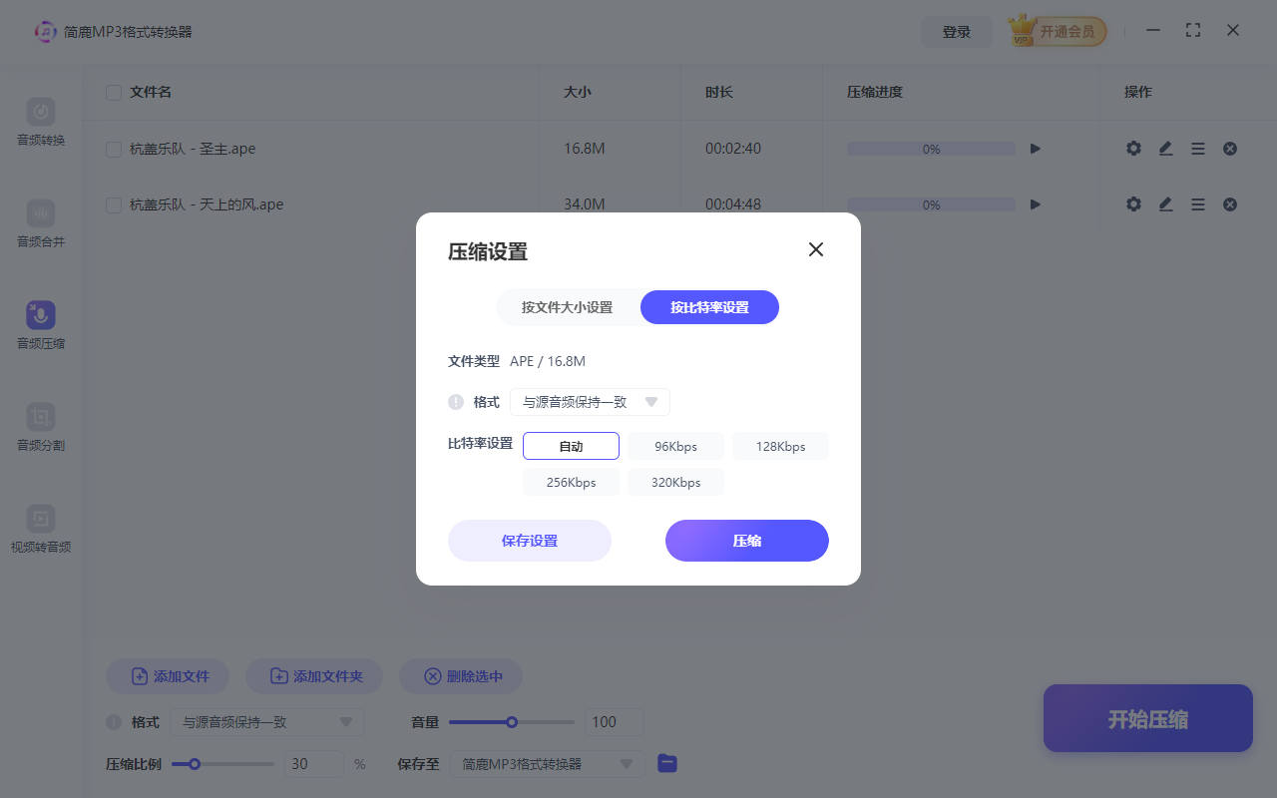Click the rename pencil icon for 天上的风.ape
The width and height of the screenshot is (1277, 798).
coord(1165,203)
